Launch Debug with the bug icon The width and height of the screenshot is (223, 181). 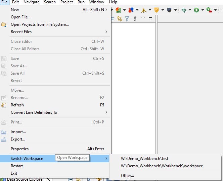(x=184, y=10)
